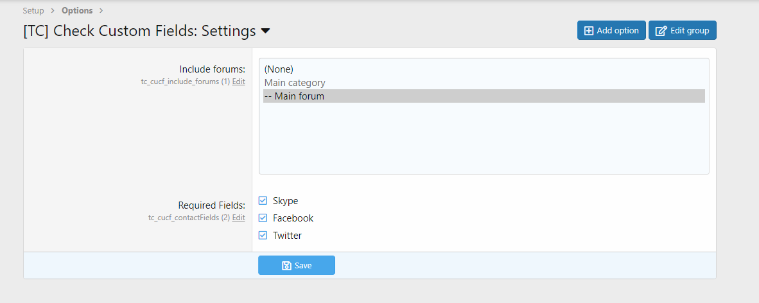759x303 pixels.
Task: Choose "-- Main forum" in the forums list
Action: click(x=295, y=96)
